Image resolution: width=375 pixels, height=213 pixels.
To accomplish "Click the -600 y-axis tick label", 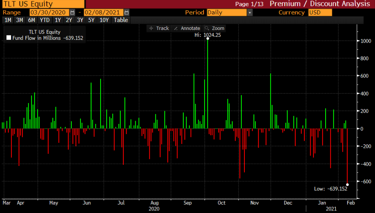I will click(x=366, y=182).
